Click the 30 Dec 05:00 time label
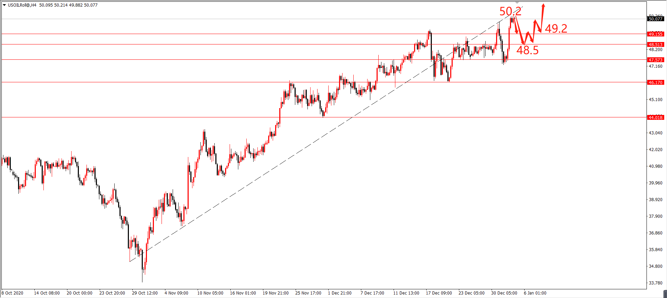 (504, 293)
